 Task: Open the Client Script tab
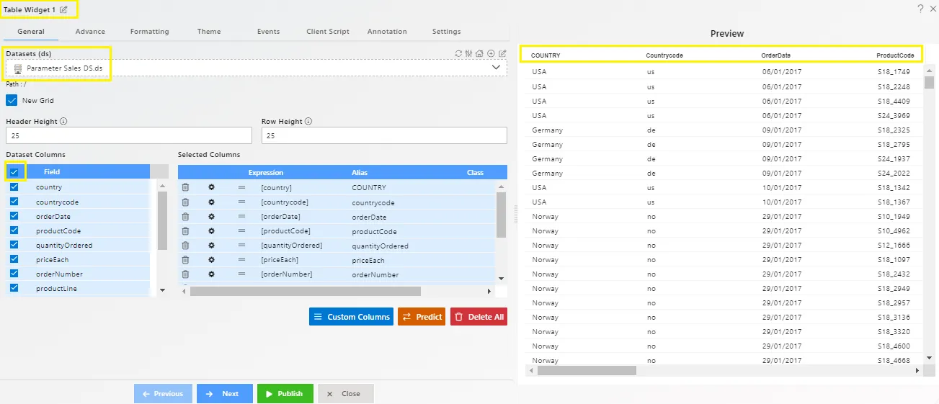click(x=327, y=32)
